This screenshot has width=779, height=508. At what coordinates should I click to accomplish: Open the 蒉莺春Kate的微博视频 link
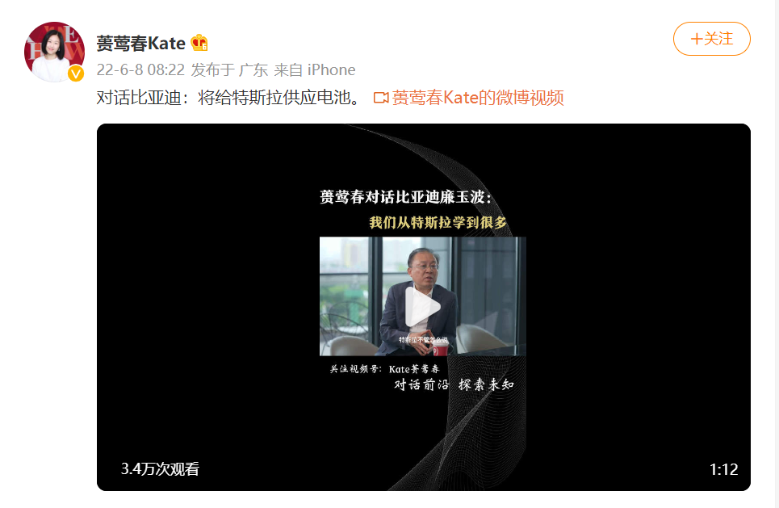(x=477, y=98)
